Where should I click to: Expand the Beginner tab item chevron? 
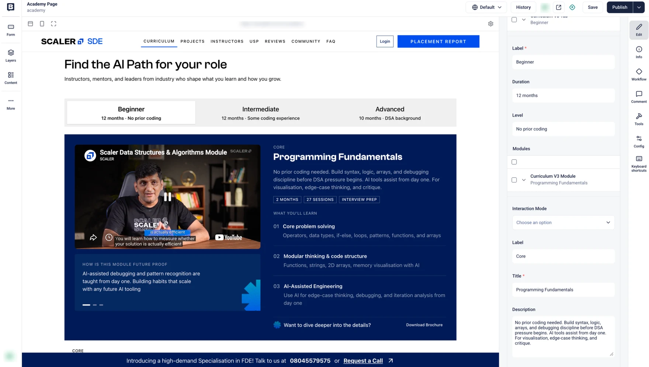click(x=524, y=20)
